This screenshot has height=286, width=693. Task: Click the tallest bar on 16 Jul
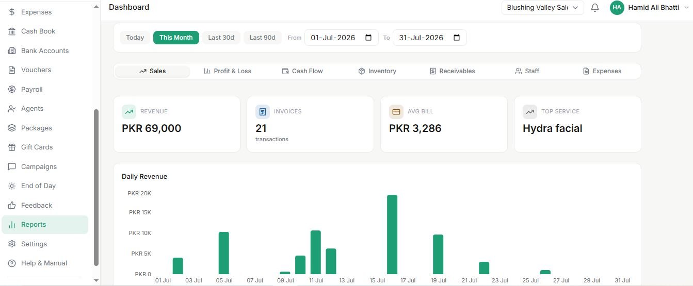[x=392, y=234]
